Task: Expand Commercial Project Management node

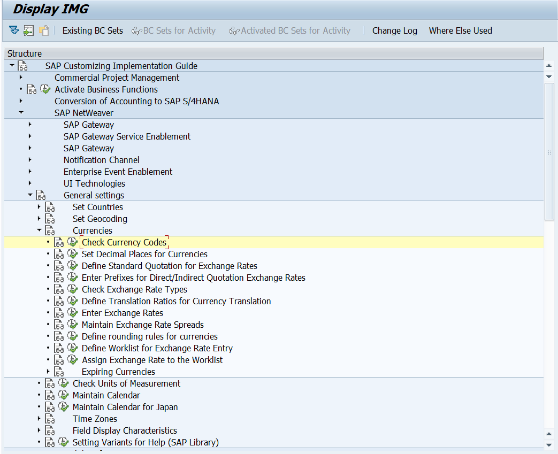Action: [21, 77]
